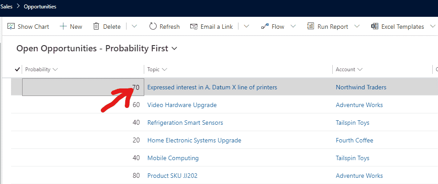Open the Open Opportunities view selector chevron
The image size is (438, 184).
[174, 49]
